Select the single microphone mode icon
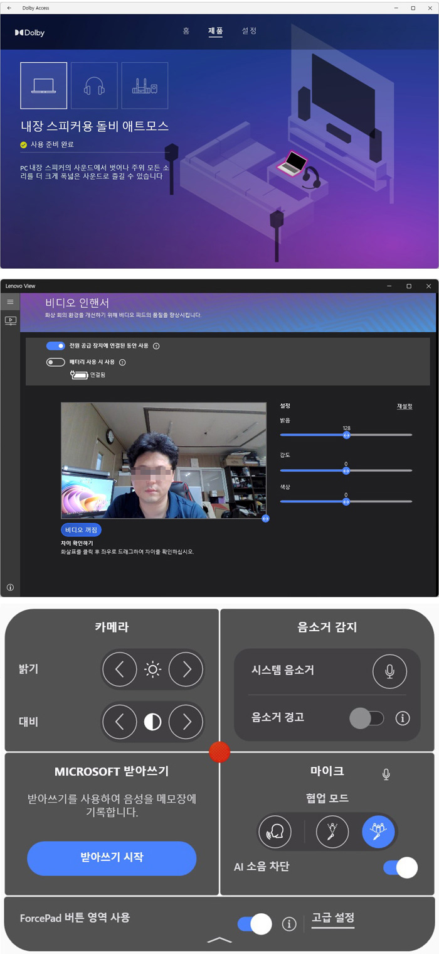This screenshot has height=954, width=439. pos(332,832)
